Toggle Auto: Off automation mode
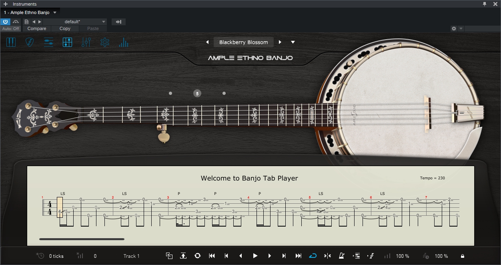 [11, 29]
